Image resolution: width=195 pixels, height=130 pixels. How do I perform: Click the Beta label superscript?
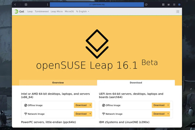click(x=149, y=62)
